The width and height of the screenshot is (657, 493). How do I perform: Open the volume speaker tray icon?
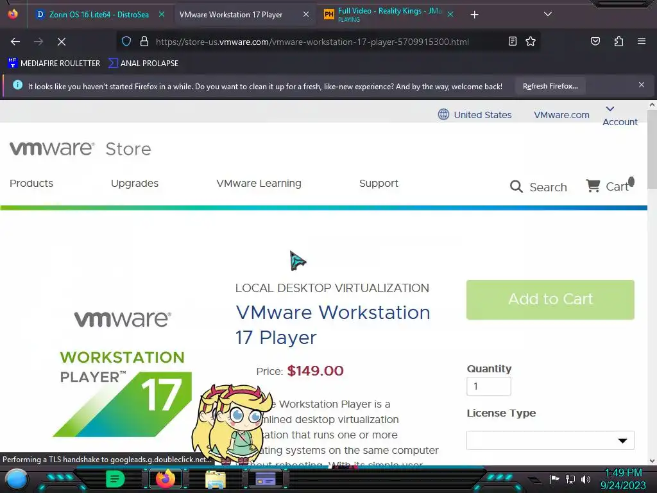585,479
